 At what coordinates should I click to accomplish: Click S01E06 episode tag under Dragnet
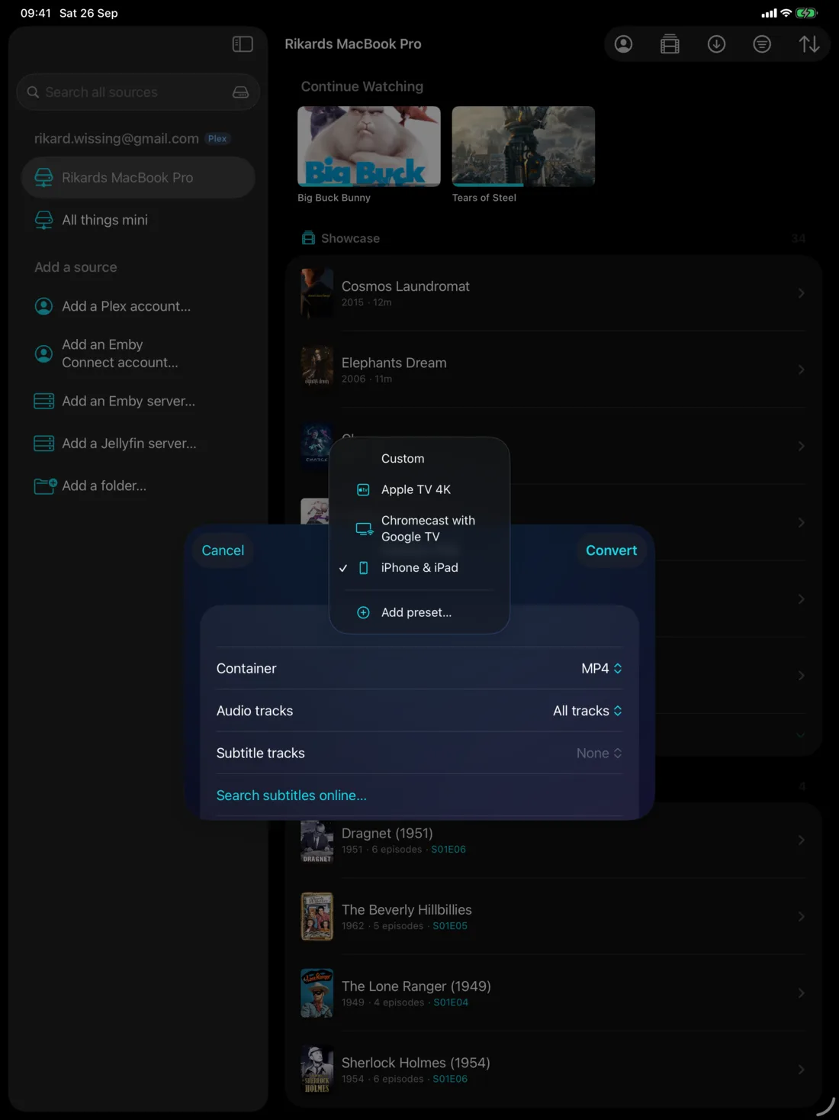click(x=448, y=850)
